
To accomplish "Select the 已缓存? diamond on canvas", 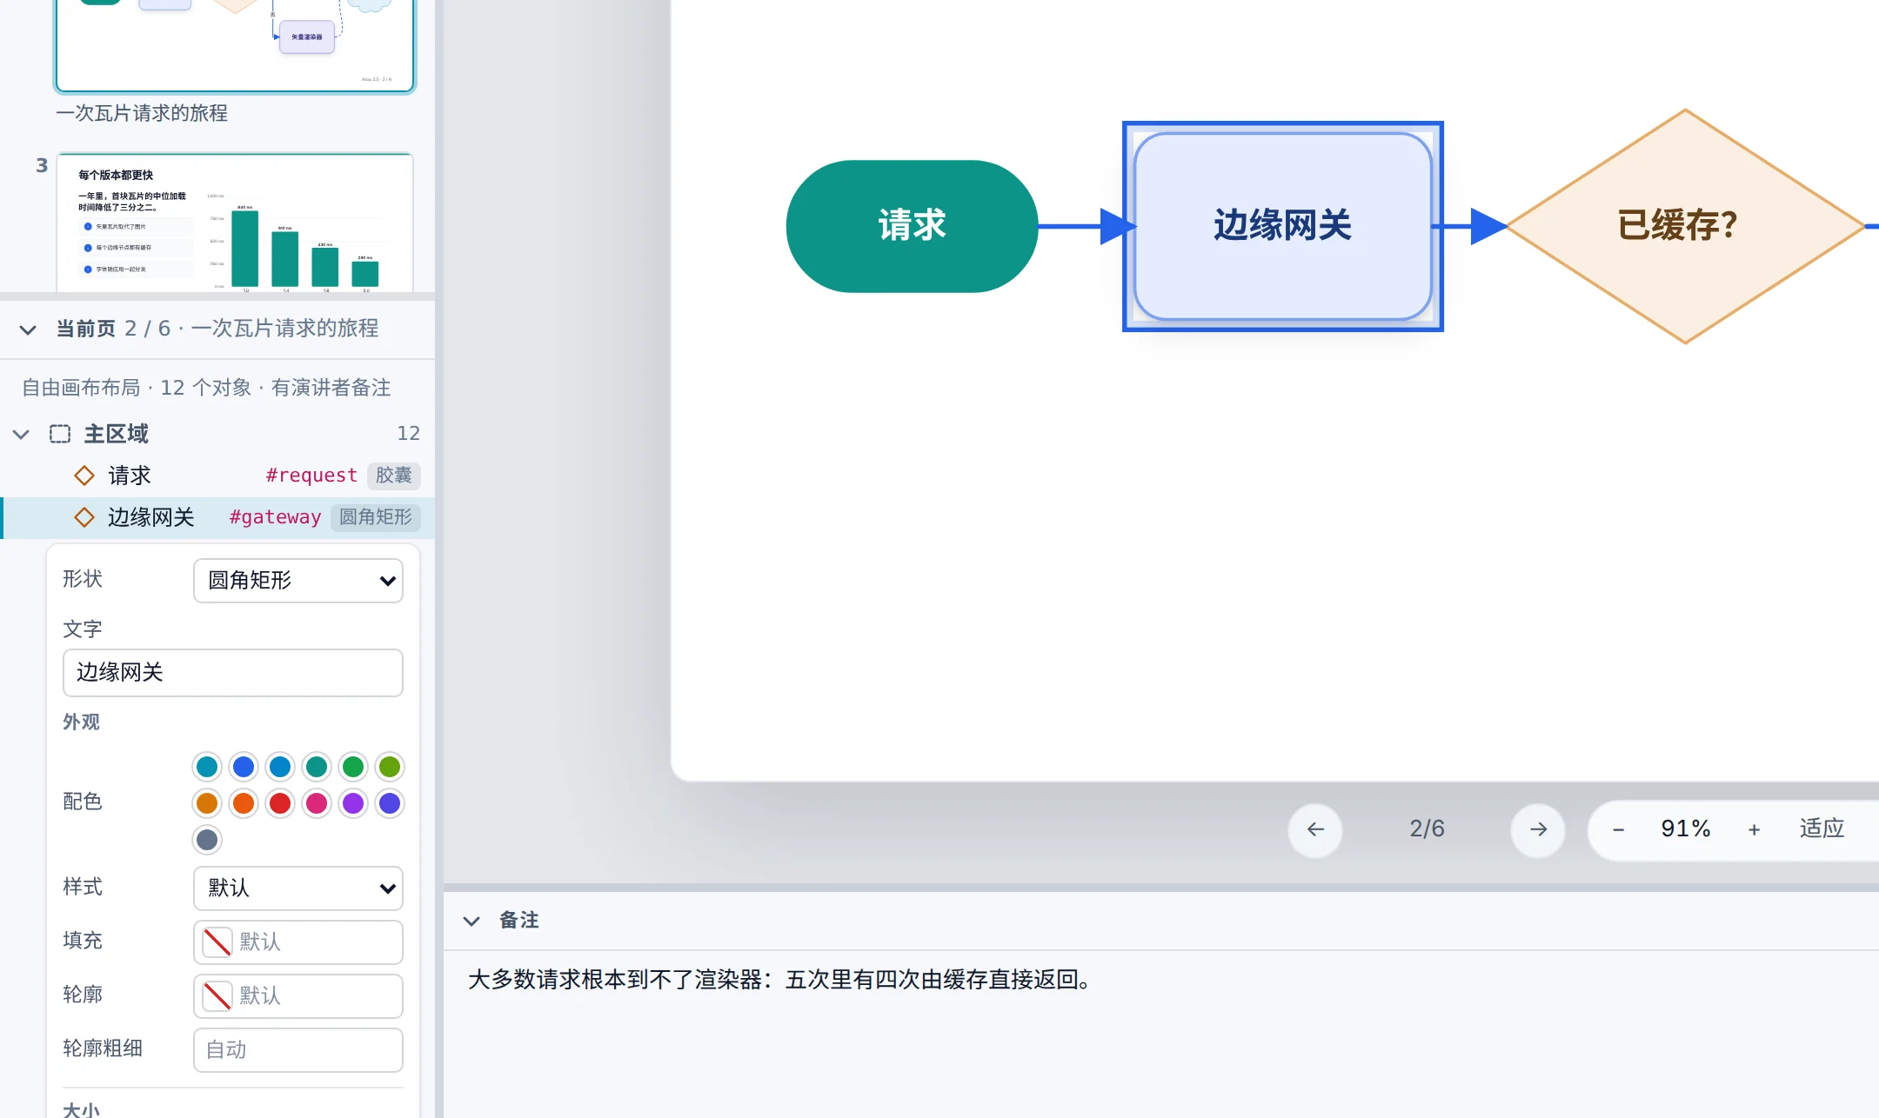I will click(1685, 226).
